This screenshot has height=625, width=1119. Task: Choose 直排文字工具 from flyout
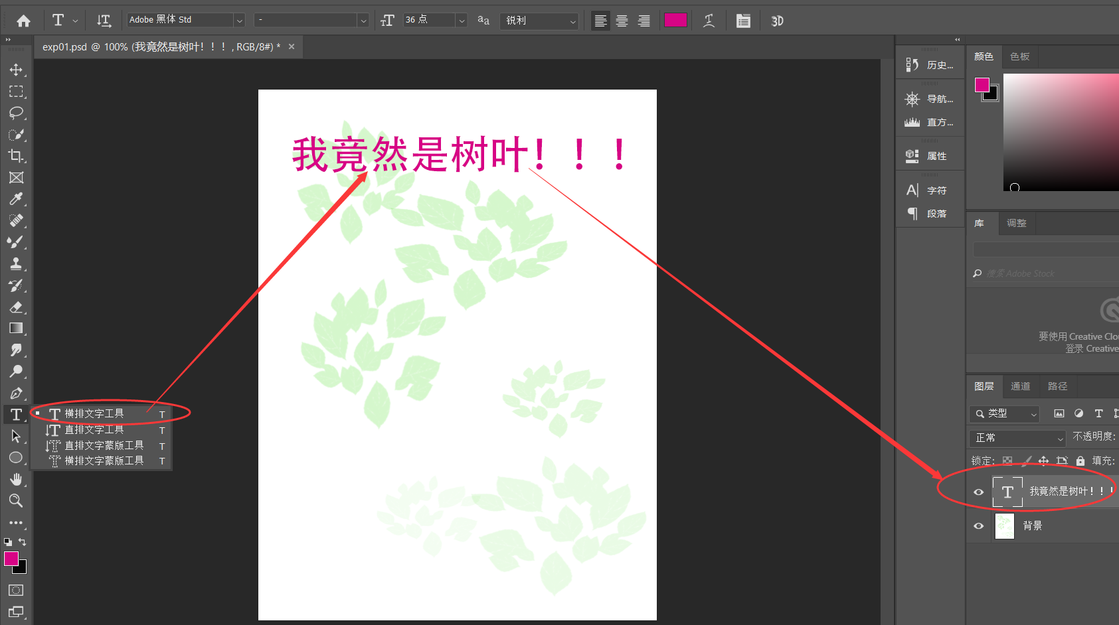point(100,430)
